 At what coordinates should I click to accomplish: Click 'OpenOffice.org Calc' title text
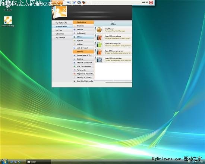coord(113,44)
